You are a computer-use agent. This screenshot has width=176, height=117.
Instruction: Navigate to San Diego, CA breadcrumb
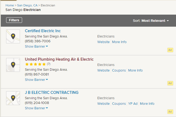[27, 5]
